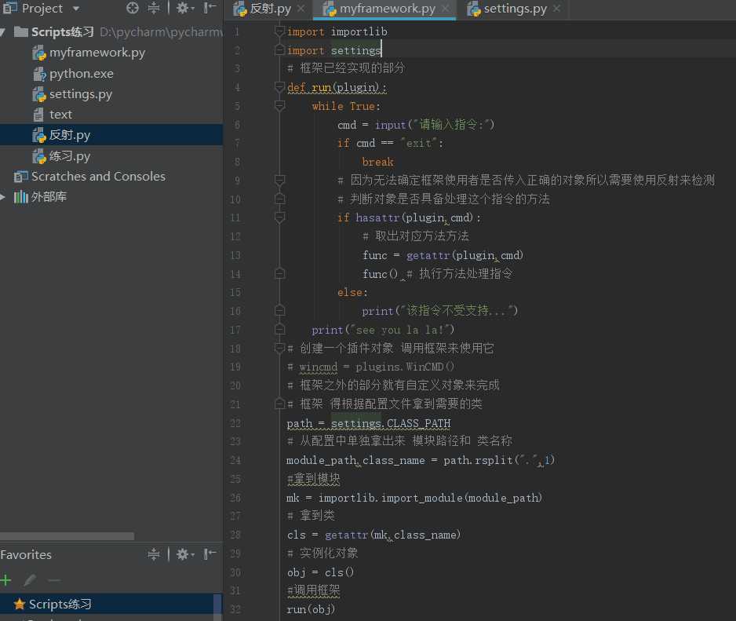Place cursor on 'def run(plugin):' line
The height and width of the screenshot is (621, 736).
pos(337,87)
